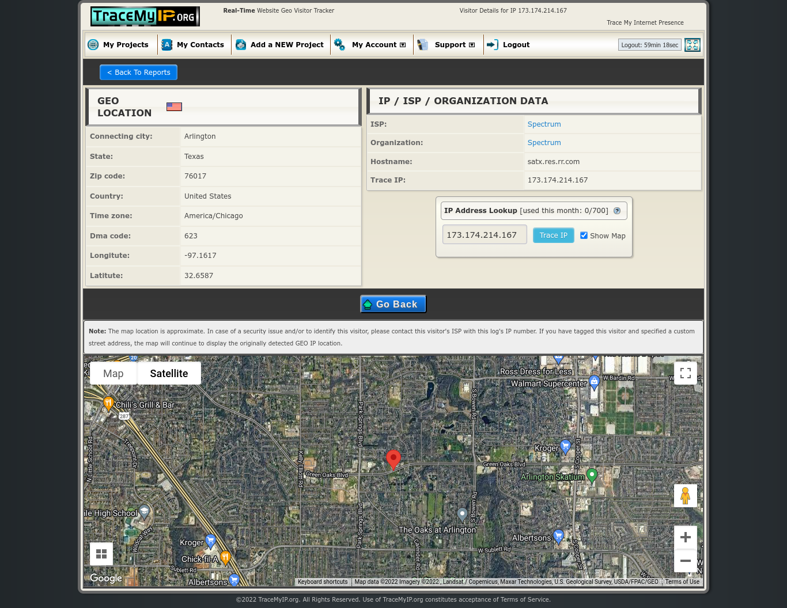The height and width of the screenshot is (608, 787).
Task: Open the map layers grid icon
Action: [101, 554]
